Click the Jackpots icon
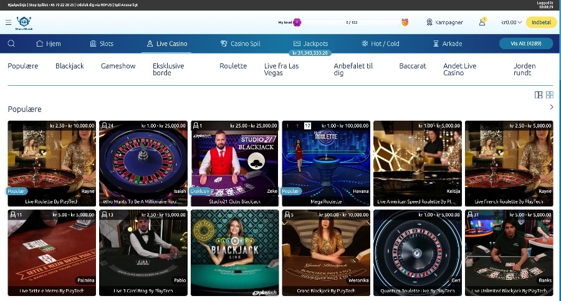The width and height of the screenshot is (561, 301). point(297,44)
